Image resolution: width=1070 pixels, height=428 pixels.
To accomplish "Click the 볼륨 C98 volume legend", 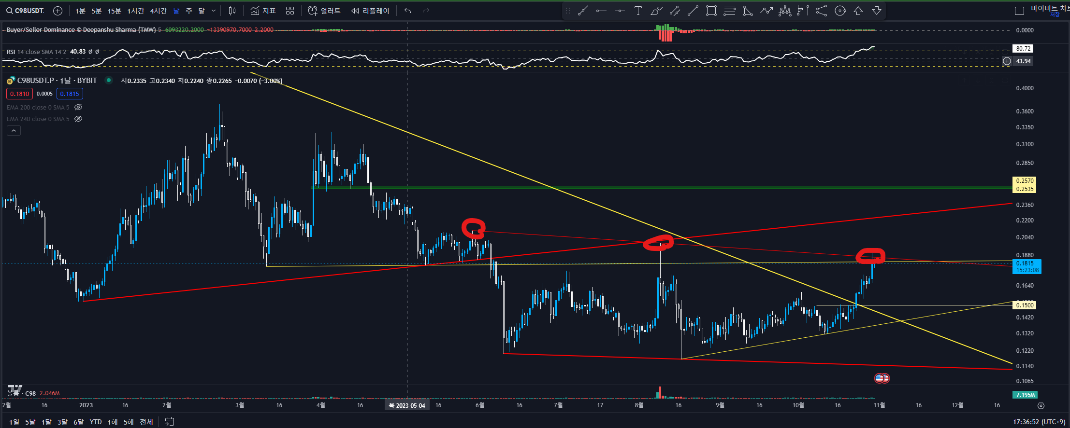I will (x=22, y=393).
